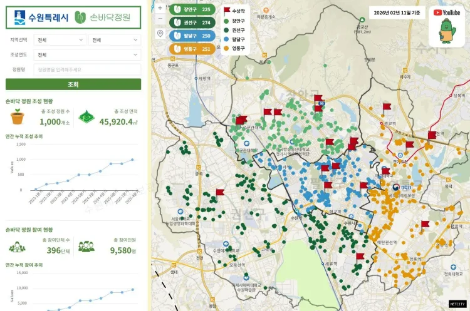Screen dimensions: 470x311
Task: Click the NETCITY badge on map
Action: pos(457,304)
